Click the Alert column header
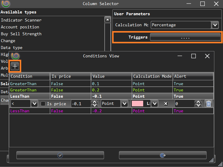 point(193,76)
